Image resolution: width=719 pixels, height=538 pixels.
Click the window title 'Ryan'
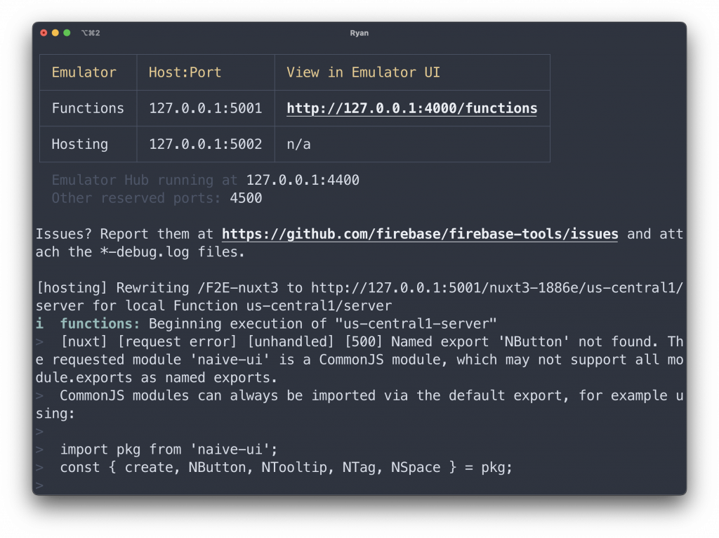[x=359, y=33]
